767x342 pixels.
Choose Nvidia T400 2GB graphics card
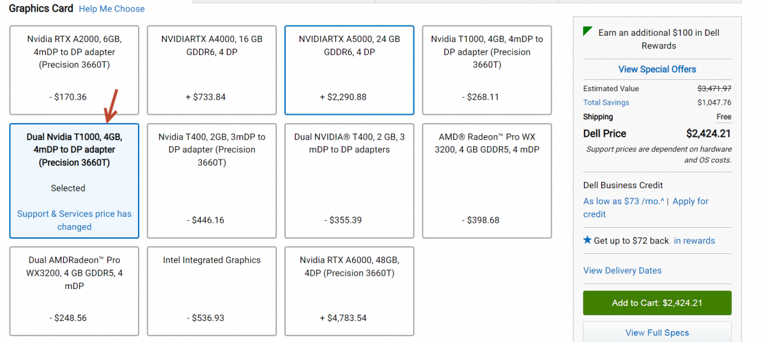coord(212,181)
